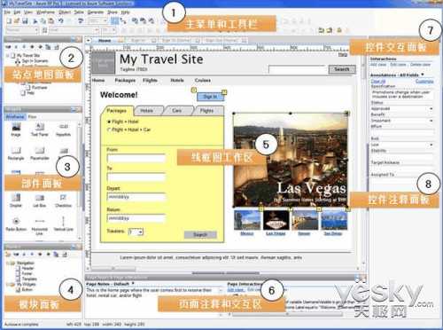Image resolution: width=443 pixels, height=330 pixels.
Task: Open the Page Notes Default dropdown
Action: [133, 283]
